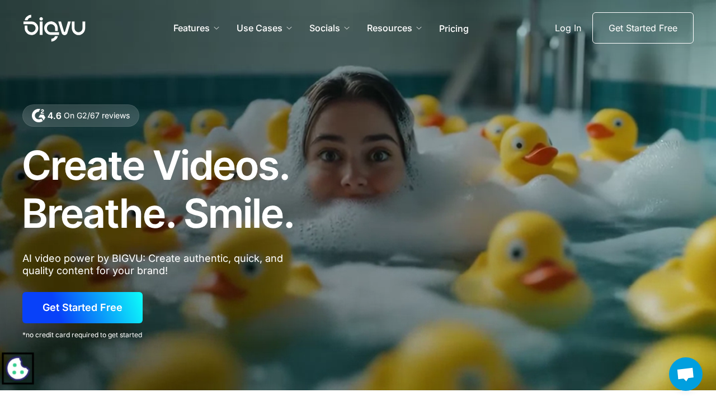Click the Socials chevron icon
This screenshot has height=402, width=716.
(347, 27)
